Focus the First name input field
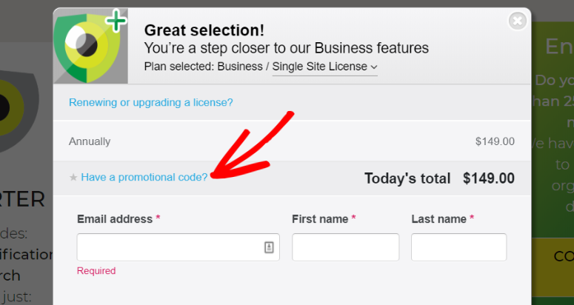This screenshot has height=305, width=574. pos(346,247)
